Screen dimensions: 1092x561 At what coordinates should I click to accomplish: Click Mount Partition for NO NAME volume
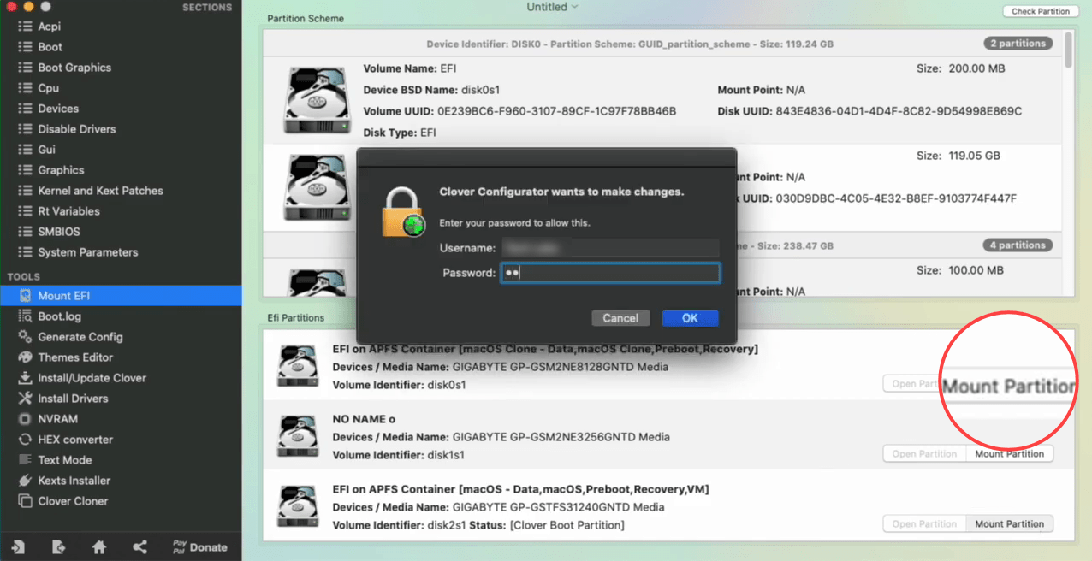[1010, 454]
